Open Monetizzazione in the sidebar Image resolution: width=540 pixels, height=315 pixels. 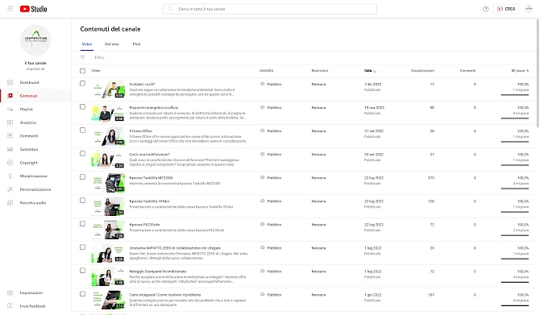pyautogui.click(x=35, y=176)
